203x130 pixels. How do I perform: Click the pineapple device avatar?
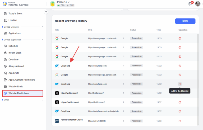52,4
